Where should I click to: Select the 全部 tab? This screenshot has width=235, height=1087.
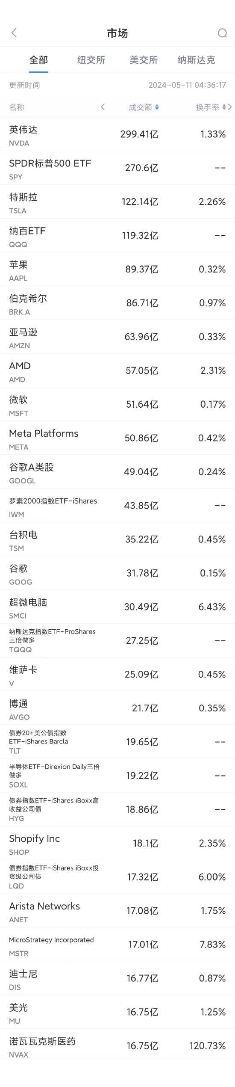coord(38,60)
